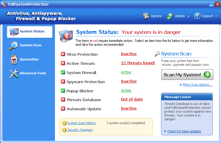The height and width of the screenshot is (143, 221).
Task: Click green check box beside Popup Blocker
Action: pyautogui.click(x=63, y=91)
